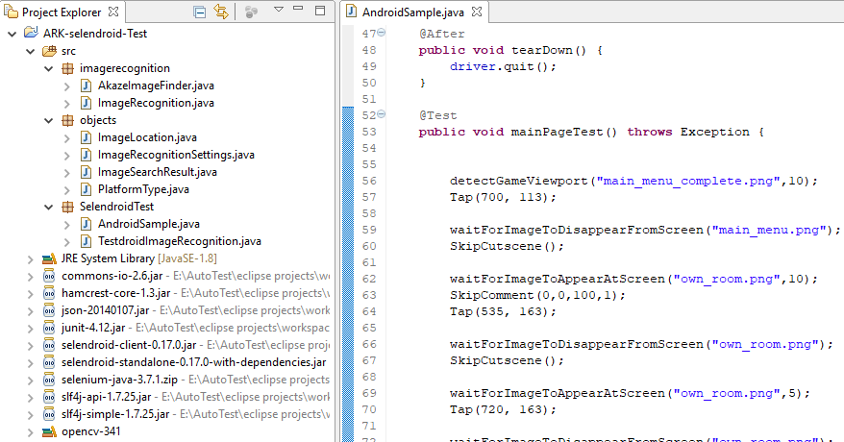The image size is (844, 442).
Task: Expand ImageRecognition.java node
Action: point(66,103)
